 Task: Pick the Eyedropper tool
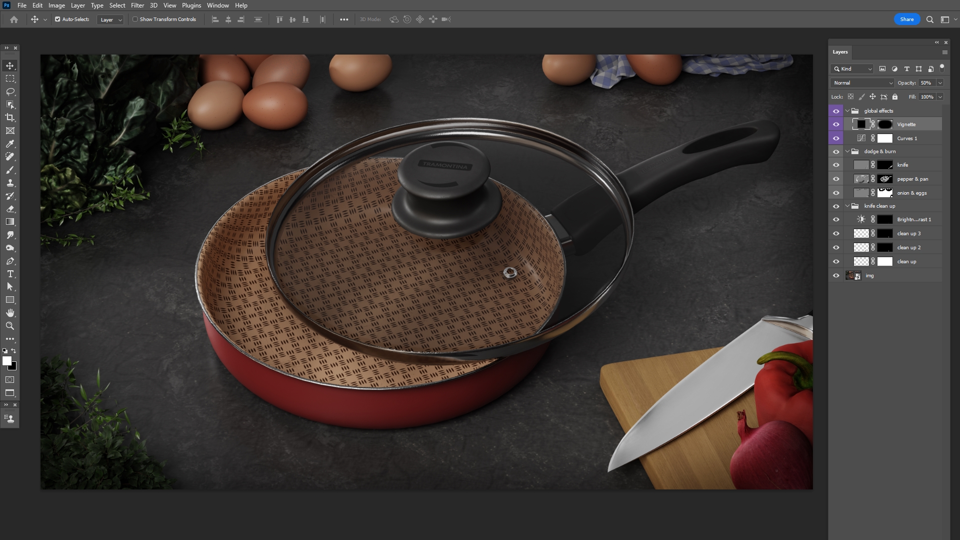click(10, 144)
